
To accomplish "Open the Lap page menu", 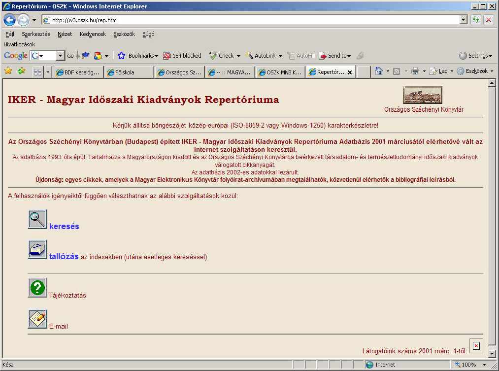I will (x=441, y=71).
